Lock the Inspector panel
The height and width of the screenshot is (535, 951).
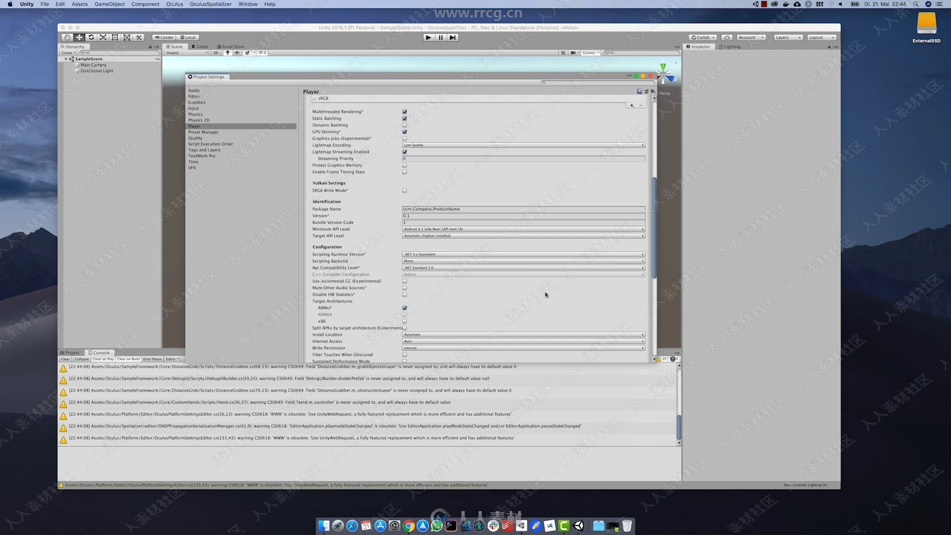829,47
